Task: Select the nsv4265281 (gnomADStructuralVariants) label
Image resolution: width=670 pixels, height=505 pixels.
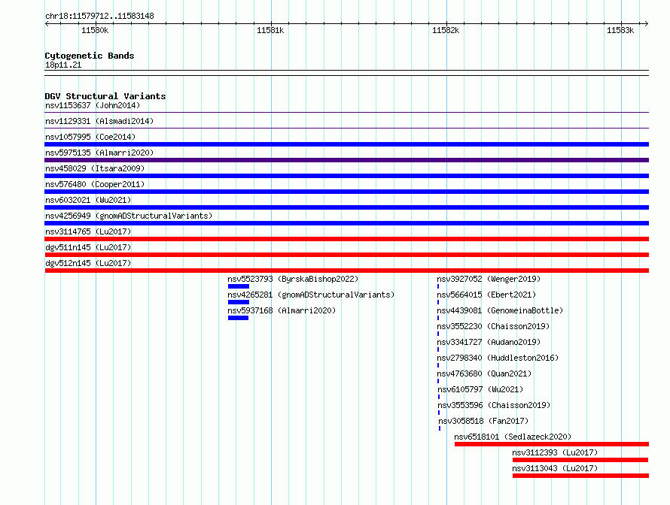Action: (311, 295)
